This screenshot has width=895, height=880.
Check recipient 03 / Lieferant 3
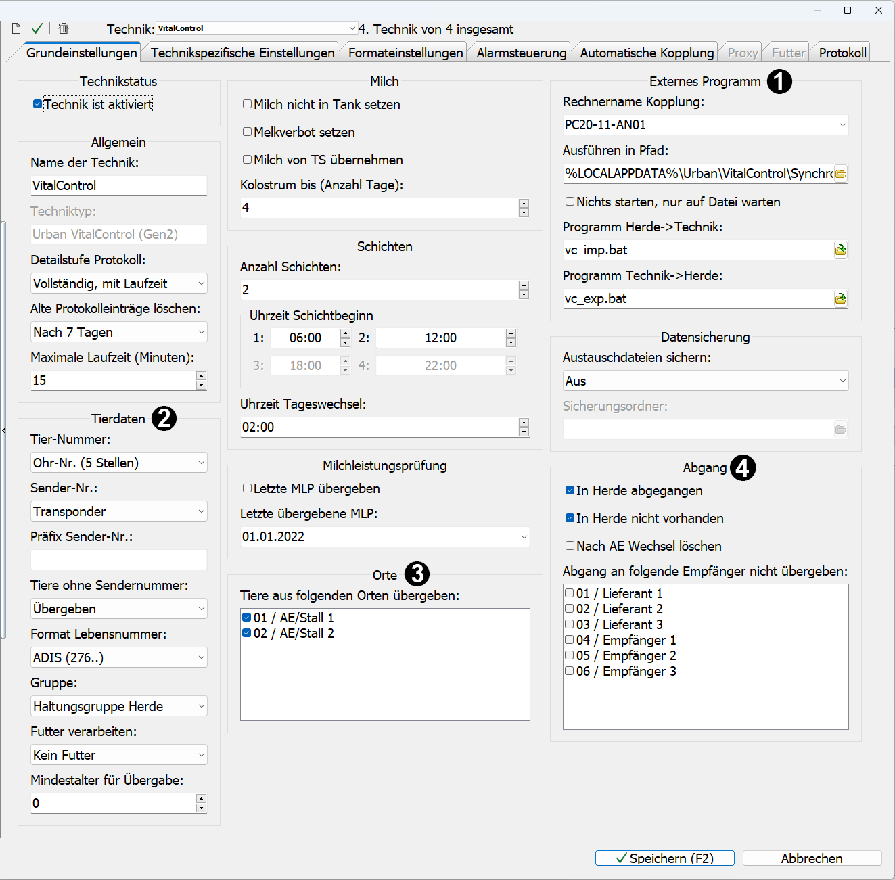point(570,624)
